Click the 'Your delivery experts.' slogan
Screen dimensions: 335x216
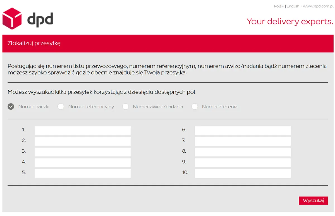(x=290, y=21)
